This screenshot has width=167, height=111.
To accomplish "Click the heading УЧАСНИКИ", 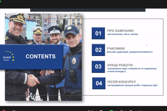I will tap(116, 48).
